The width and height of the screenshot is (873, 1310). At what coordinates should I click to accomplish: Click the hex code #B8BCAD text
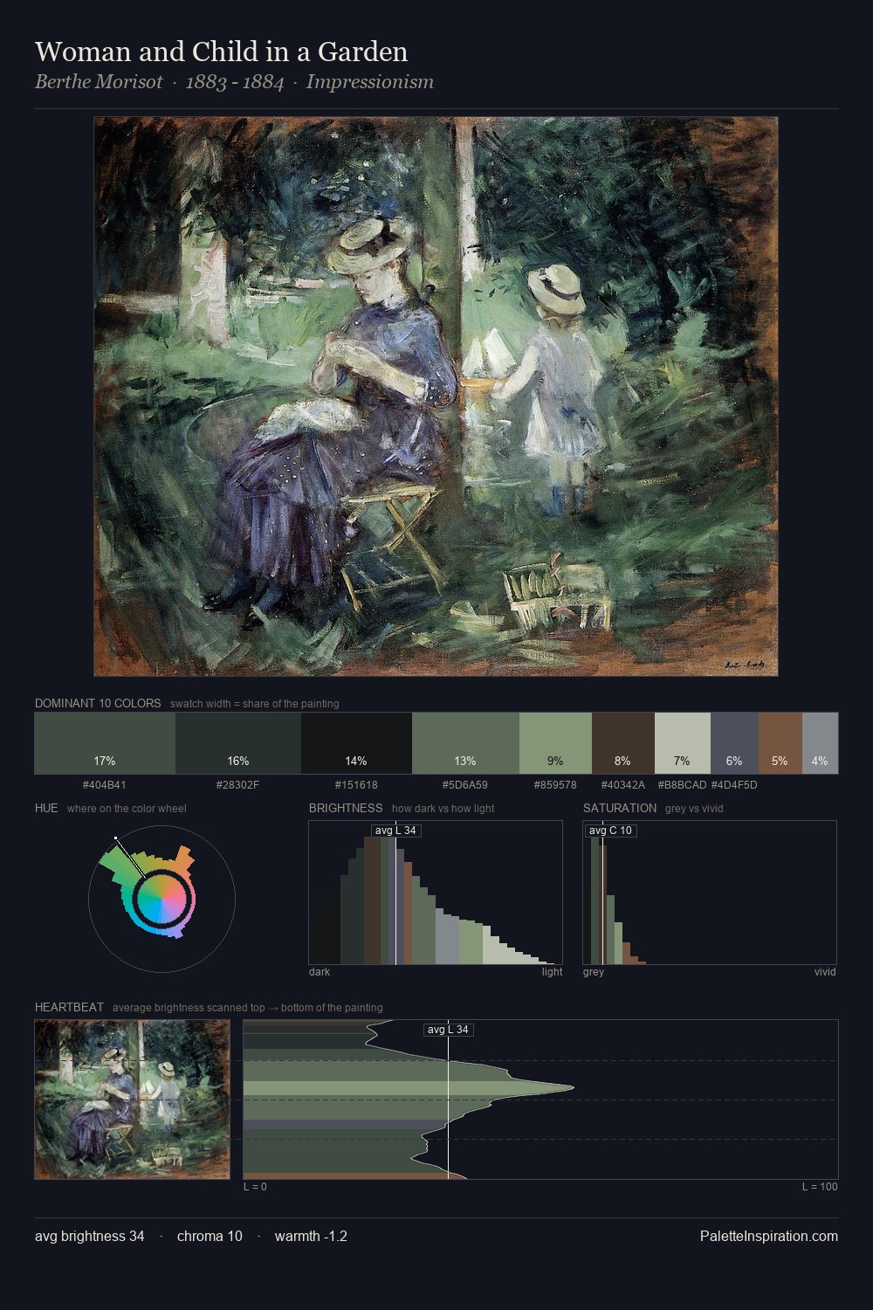682,785
